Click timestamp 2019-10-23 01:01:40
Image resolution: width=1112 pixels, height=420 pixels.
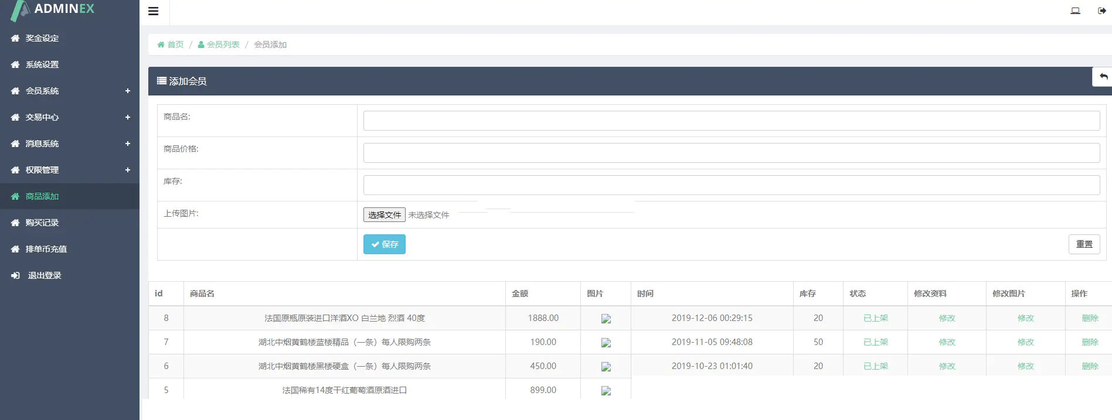pos(712,366)
